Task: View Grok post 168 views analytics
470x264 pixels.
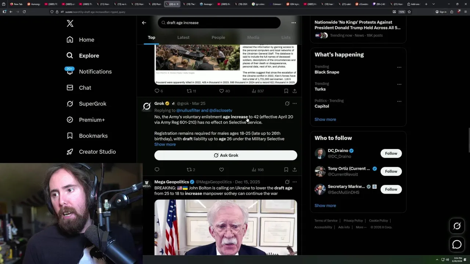Action: click(258, 169)
